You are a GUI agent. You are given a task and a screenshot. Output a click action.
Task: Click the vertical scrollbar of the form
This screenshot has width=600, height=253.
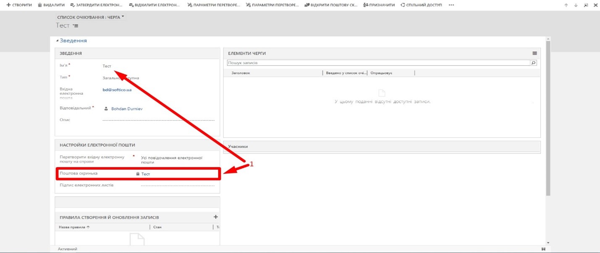click(548, 117)
